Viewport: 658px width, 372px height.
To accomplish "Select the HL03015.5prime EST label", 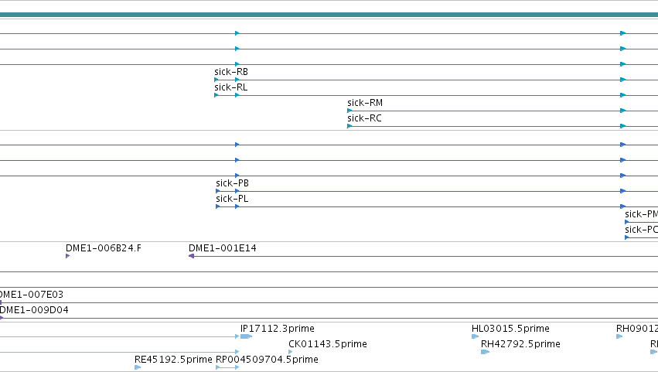I will pos(511,329).
